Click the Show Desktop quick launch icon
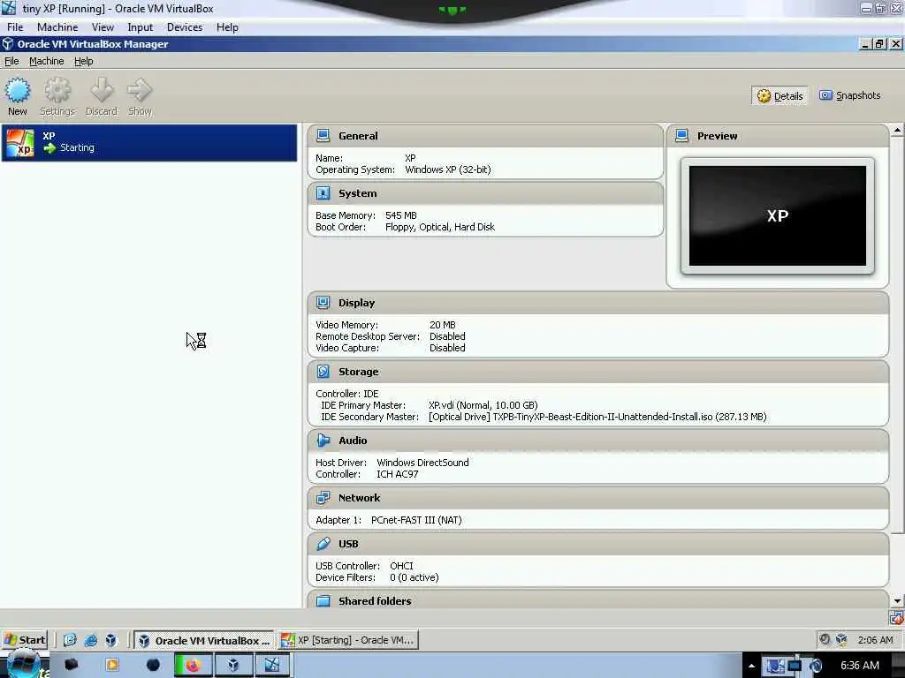The height and width of the screenshot is (678, 905). (x=70, y=640)
